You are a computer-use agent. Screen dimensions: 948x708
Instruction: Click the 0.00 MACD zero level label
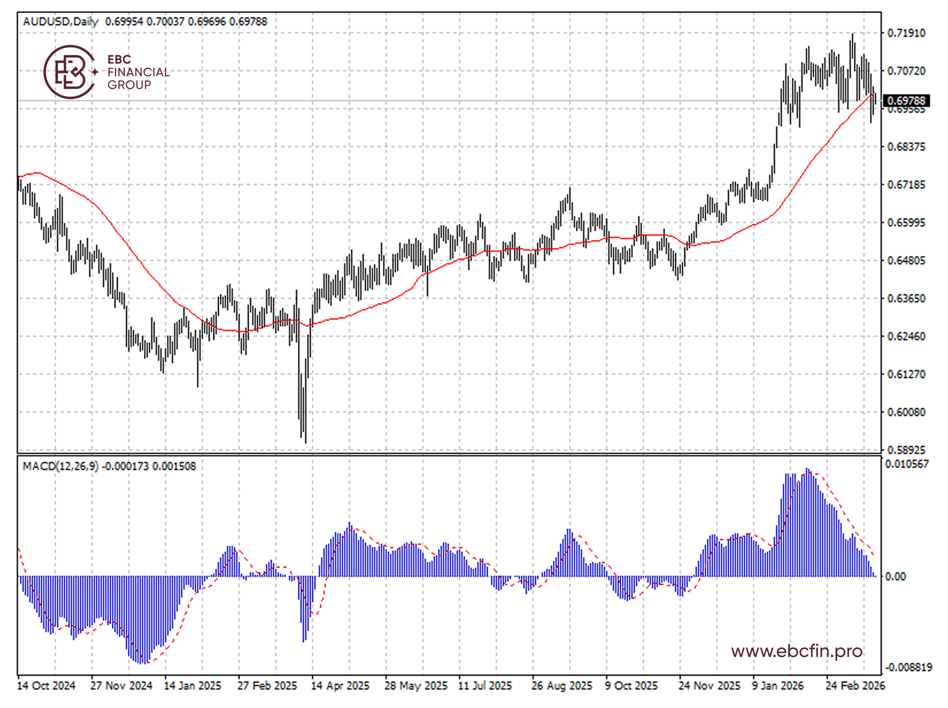tap(895, 577)
